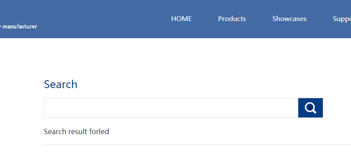Viewport: 351px width, 167px height.
Task: Go to the Products menu
Action: click(232, 19)
